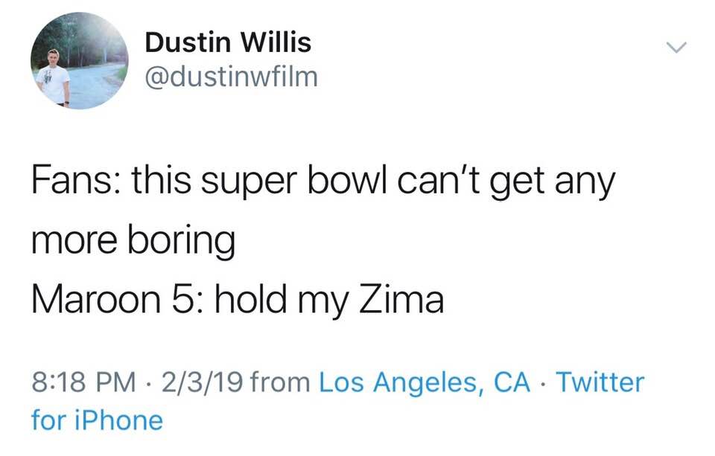
Task: Follow the Los Angeles, CA location link
Action: pyautogui.click(x=425, y=382)
